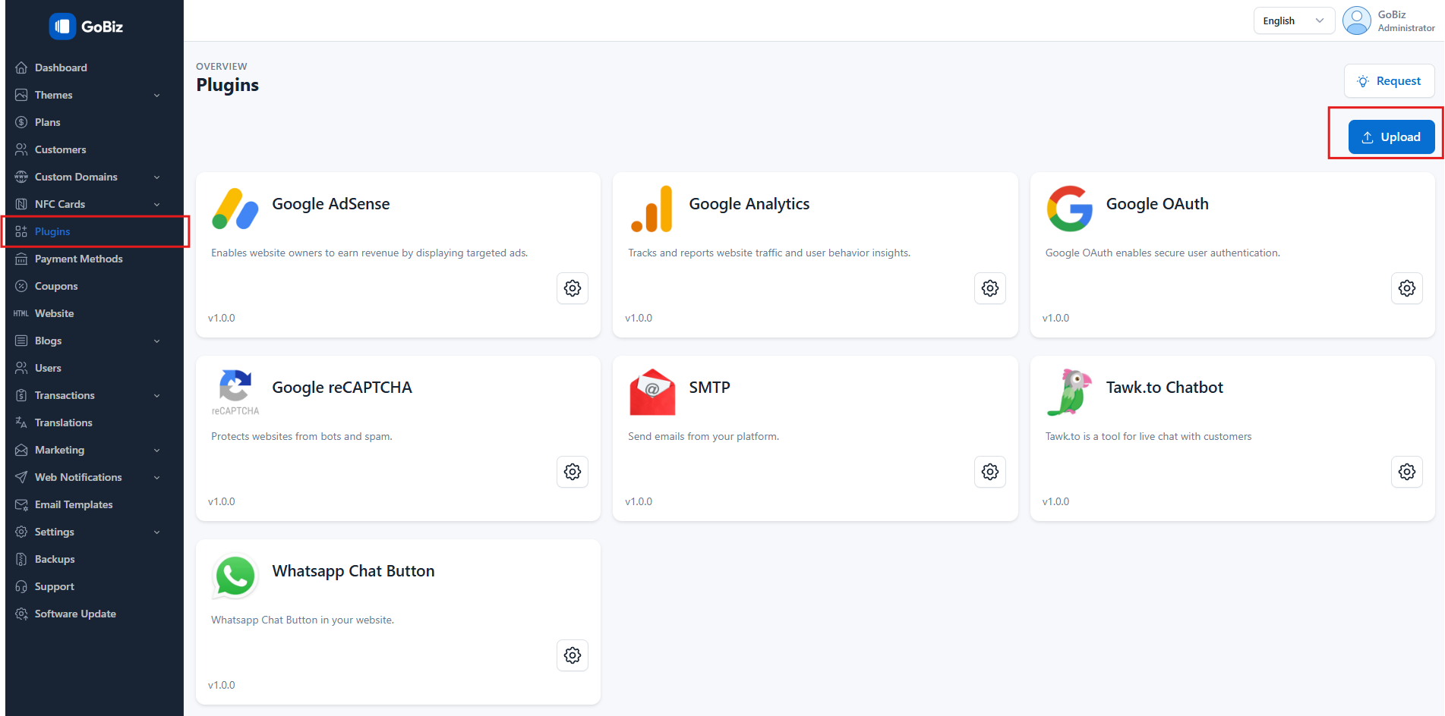Click the GoBiz logo in sidebar

click(x=86, y=27)
